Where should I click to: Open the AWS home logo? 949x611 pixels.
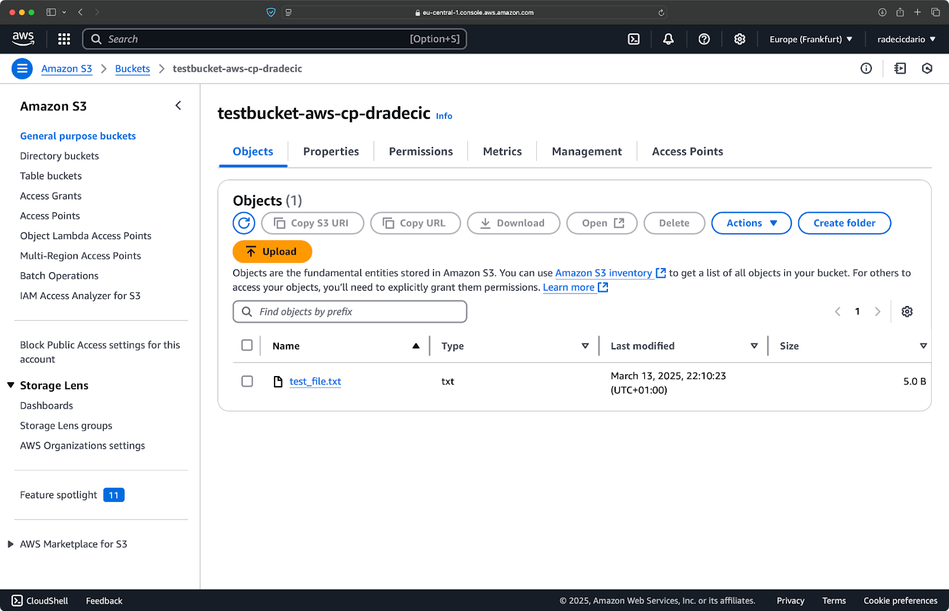[23, 39]
